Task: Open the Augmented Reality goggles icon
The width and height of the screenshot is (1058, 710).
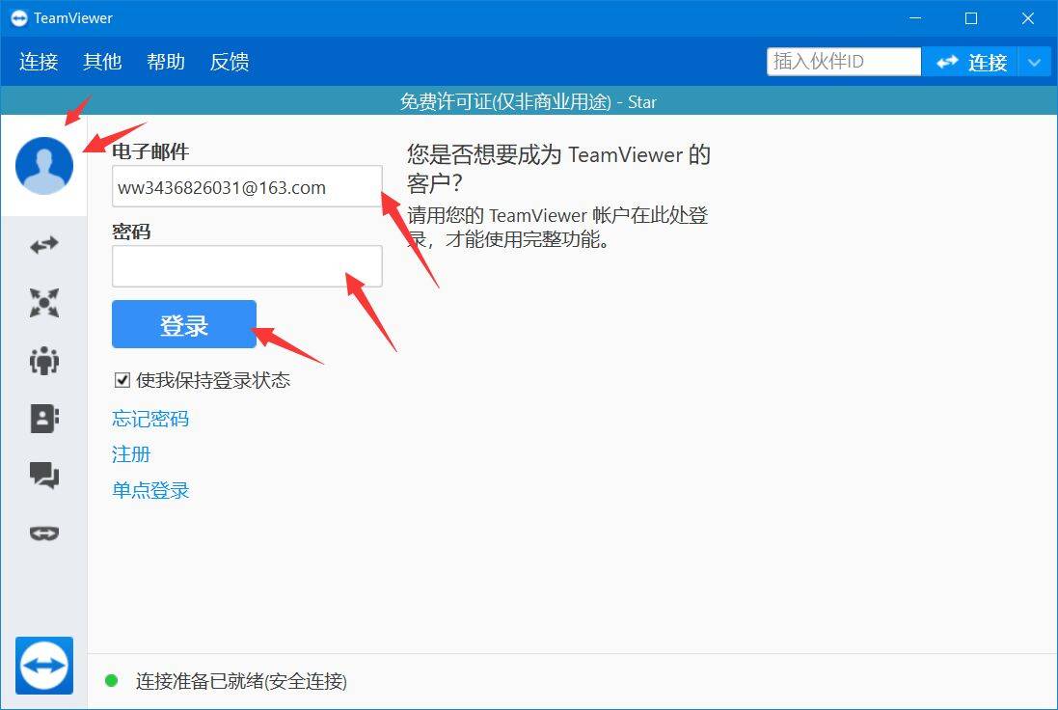Action: click(x=44, y=533)
